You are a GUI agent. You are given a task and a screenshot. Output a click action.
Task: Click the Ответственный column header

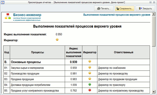click(x=124, y=52)
